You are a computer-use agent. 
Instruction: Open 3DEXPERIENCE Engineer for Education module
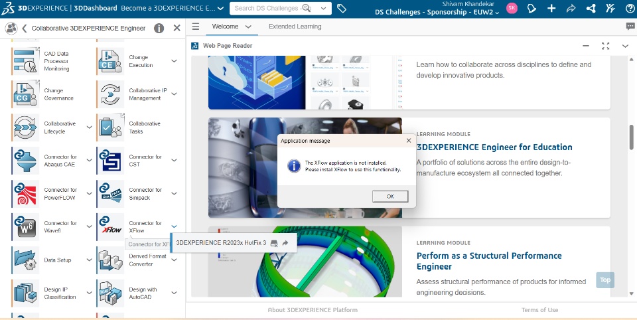click(494, 147)
